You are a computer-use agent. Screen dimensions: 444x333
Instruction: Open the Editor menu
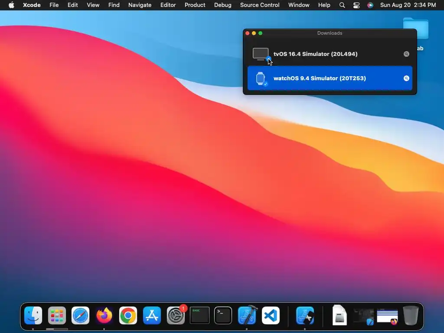click(x=168, y=5)
